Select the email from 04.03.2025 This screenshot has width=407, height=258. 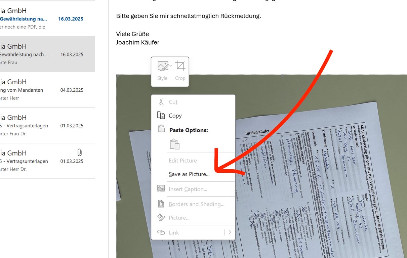click(x=47, y=89)
